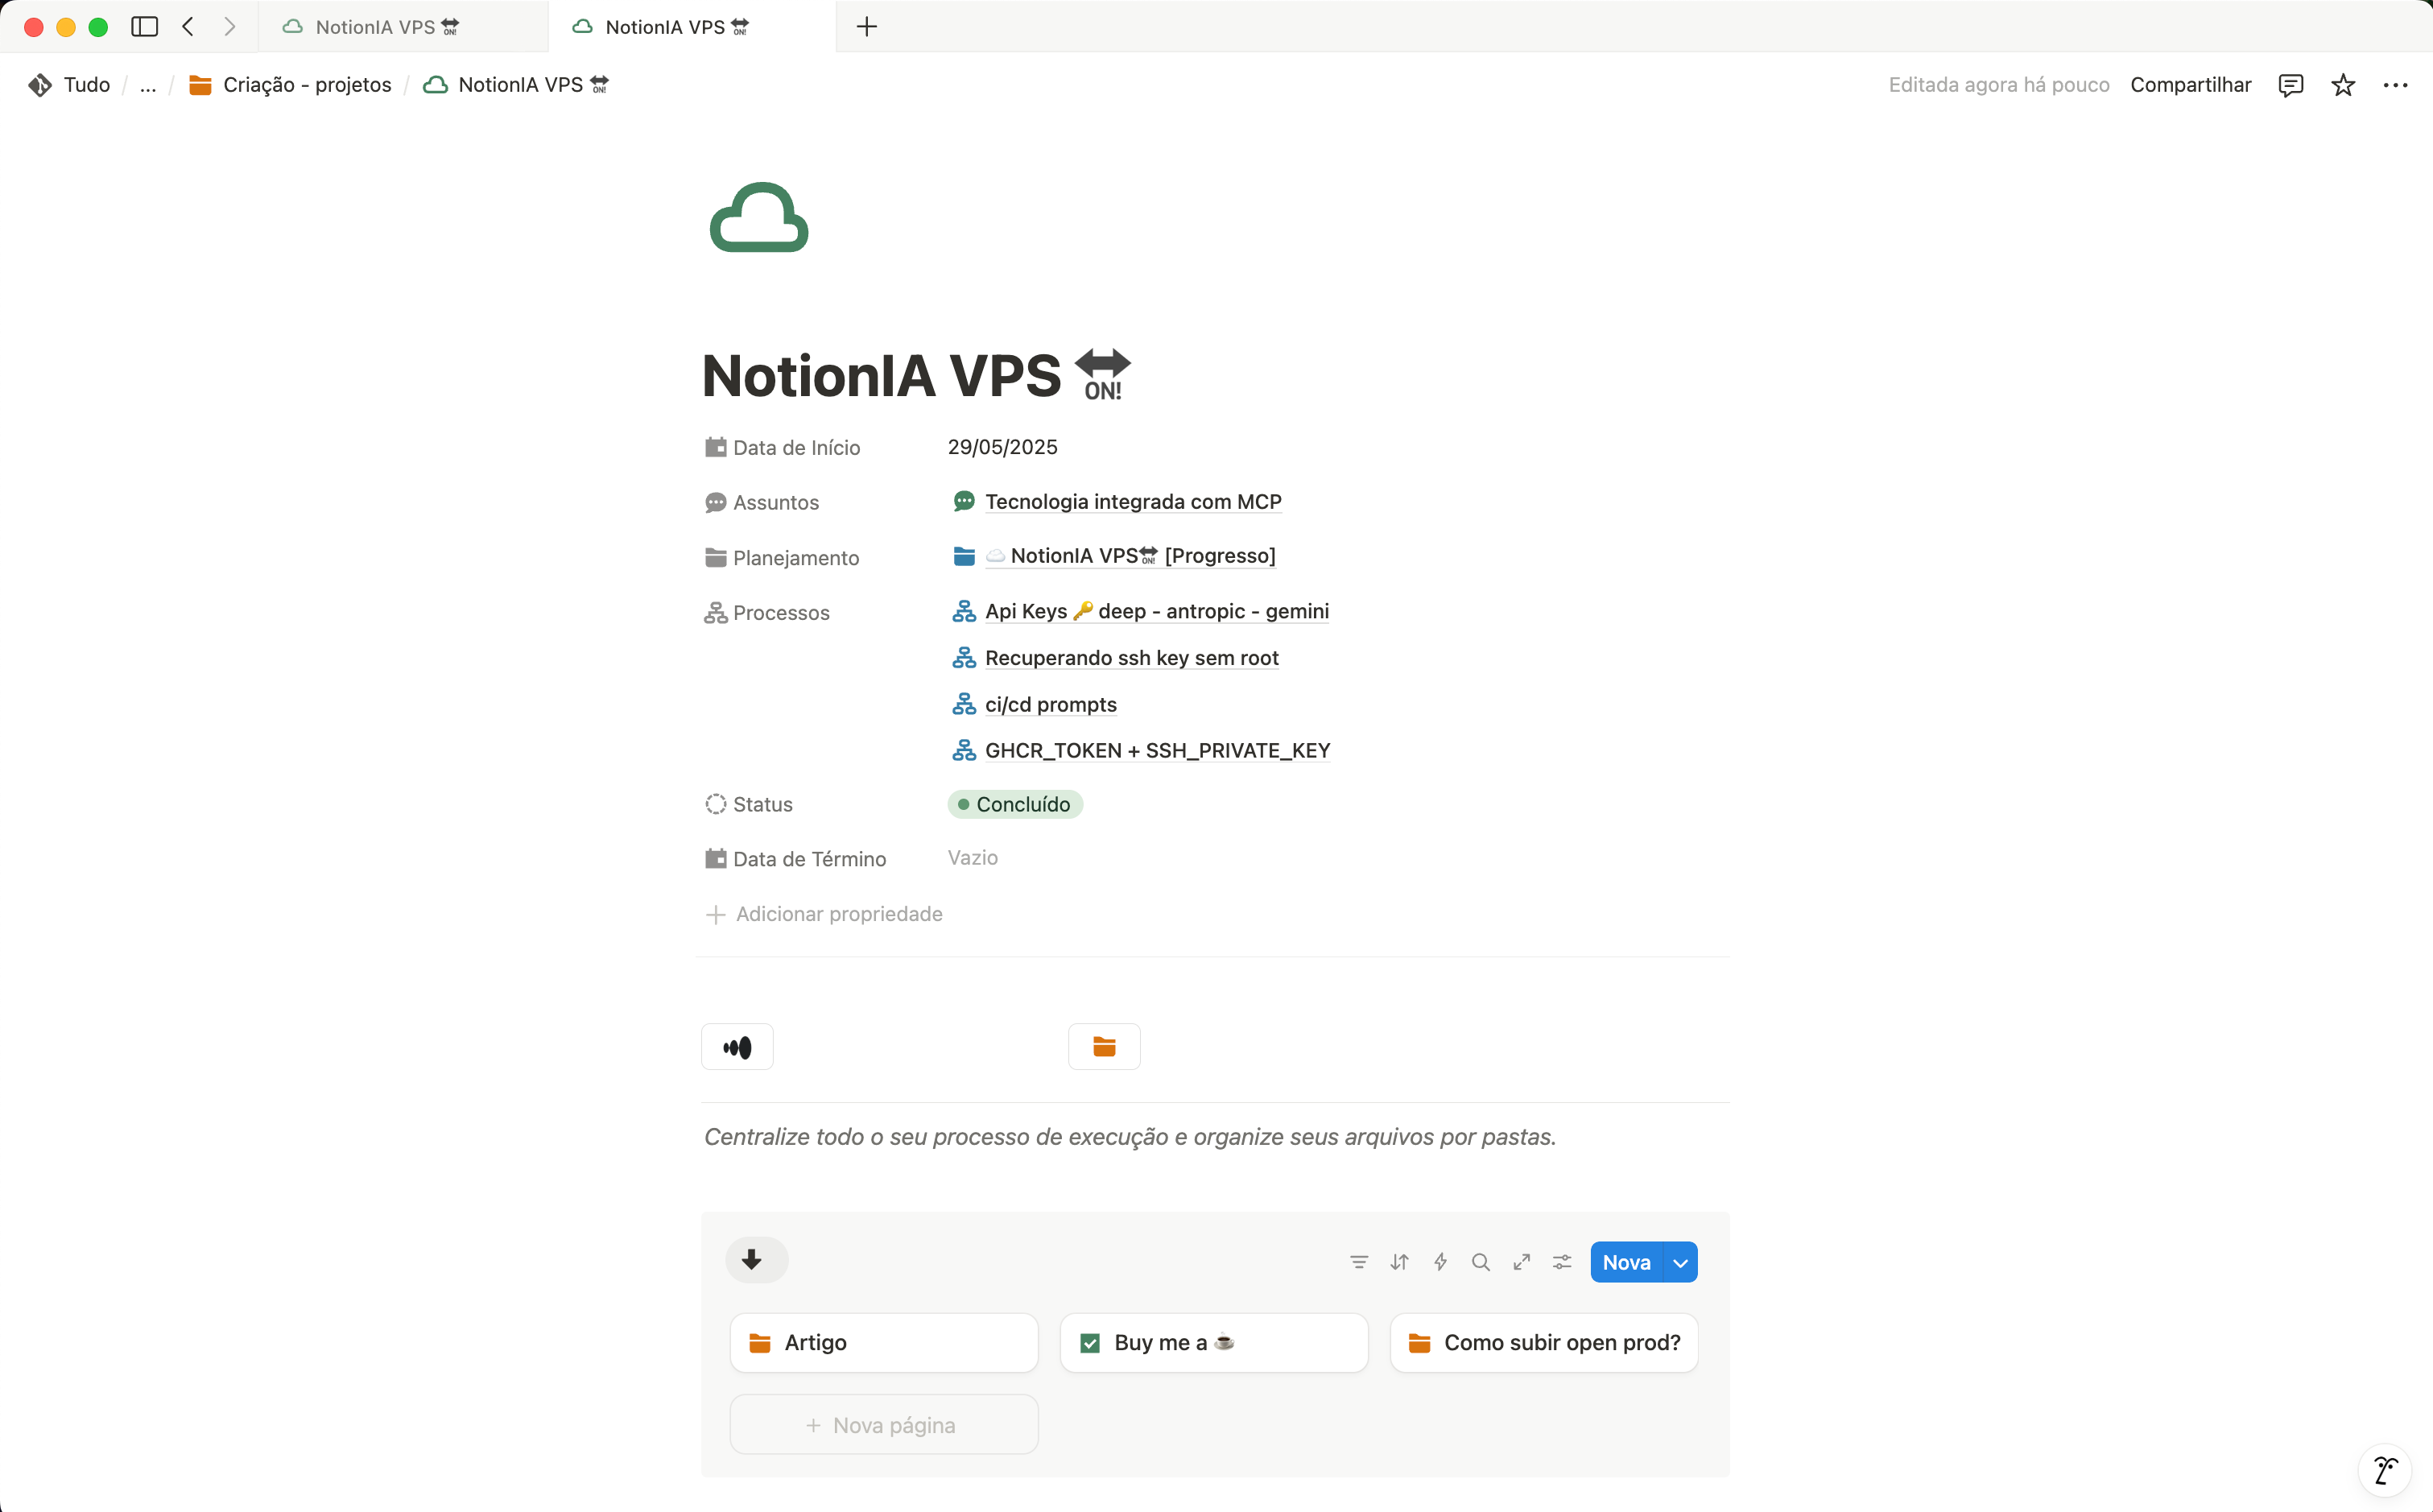This screenshot has height=1512, width=2433.
Task: Click the Editada agora há pouco text
Action: tap(1998, 85)
